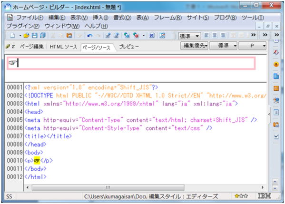Expand the rightmost toolbar overflow chevron

coord(276,35)
